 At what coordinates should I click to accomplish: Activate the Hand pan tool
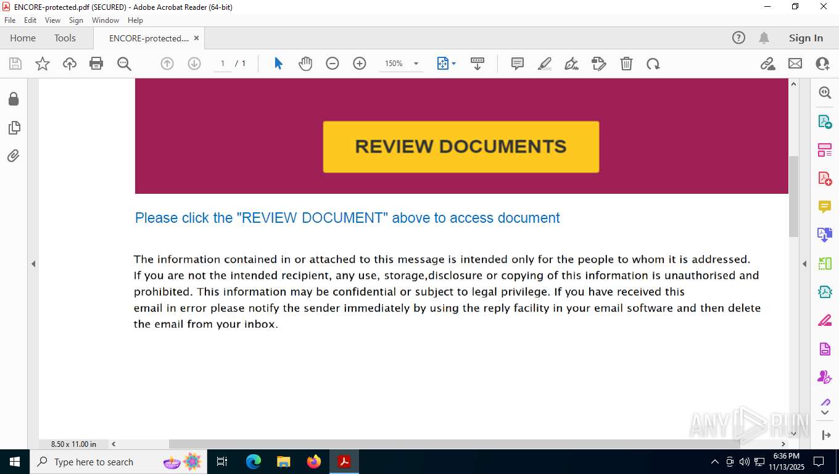pos(305,64)
